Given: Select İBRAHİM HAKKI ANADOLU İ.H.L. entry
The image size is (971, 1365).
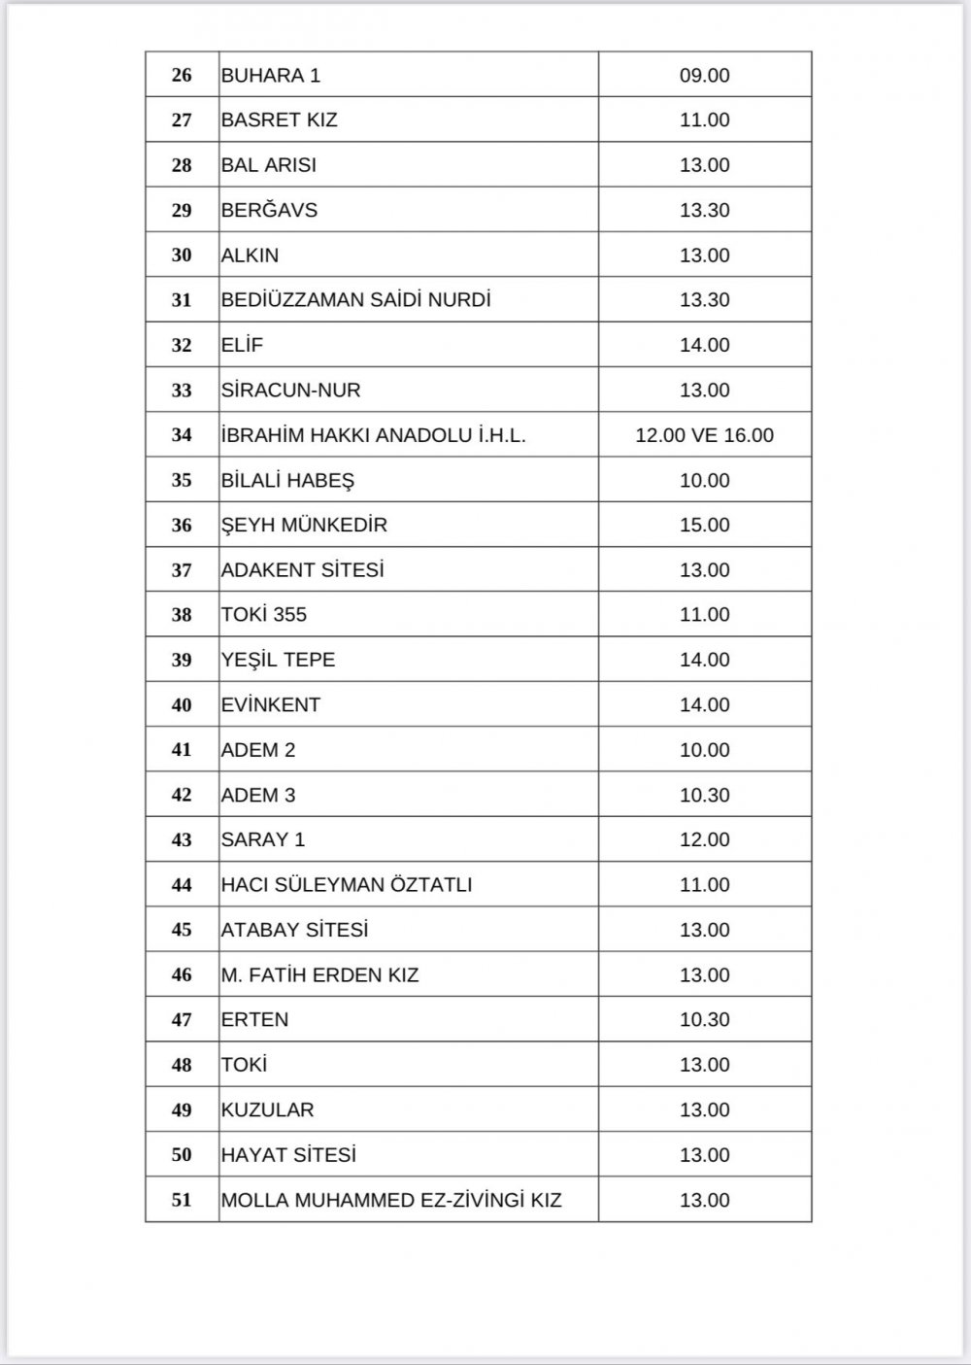Looking at the screenshot, I should click(x=374, y=435).
